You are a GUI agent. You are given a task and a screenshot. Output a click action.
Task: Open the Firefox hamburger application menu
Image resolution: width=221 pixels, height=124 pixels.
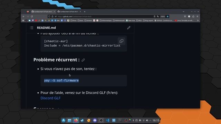click(x=198, y=17)
